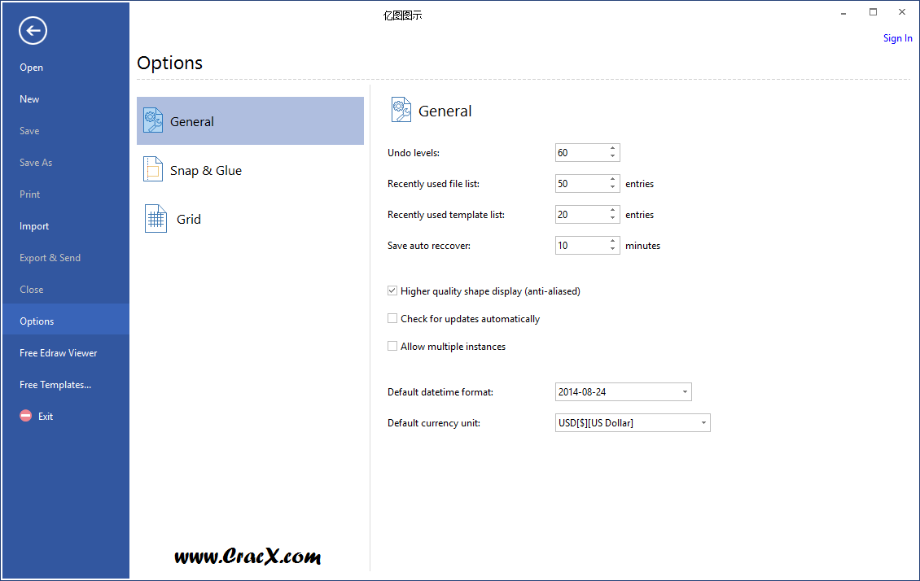Expand Default datetime format dropdown
Viewport: 920px width, 581px height.
coord(685,392)
